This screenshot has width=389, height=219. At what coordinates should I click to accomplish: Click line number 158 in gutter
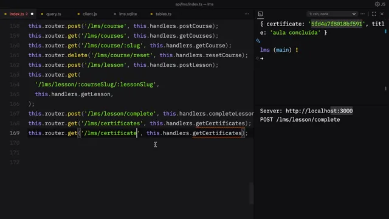click(x=15, y=26)
